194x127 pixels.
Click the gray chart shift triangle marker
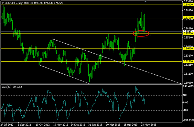[145, 2]
